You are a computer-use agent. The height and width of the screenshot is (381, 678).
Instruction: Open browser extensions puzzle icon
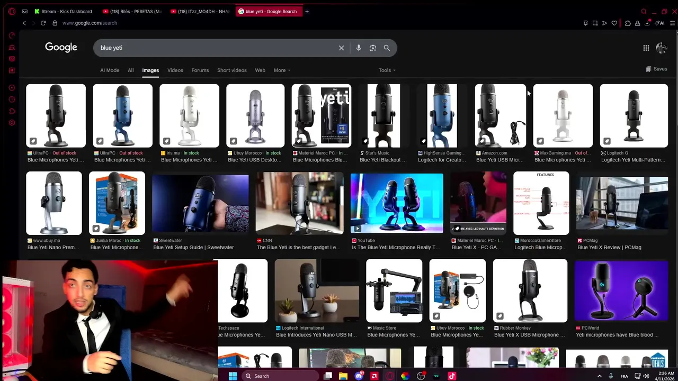pyautogui.click(x=628, y=23)
